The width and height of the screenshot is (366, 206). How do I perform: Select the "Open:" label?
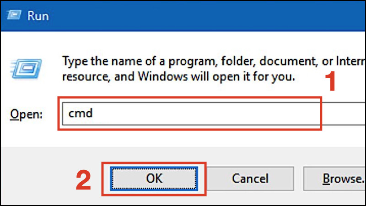coord(26,114)
